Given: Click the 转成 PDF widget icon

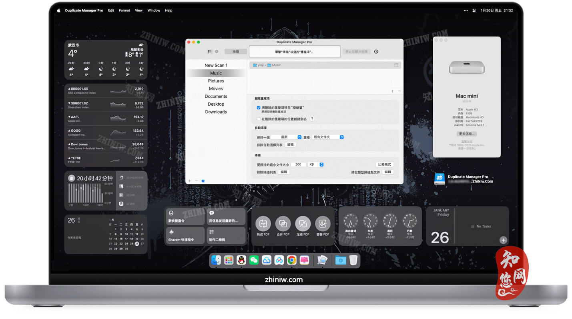Looking at the screenshot, I should pos(263,224).
